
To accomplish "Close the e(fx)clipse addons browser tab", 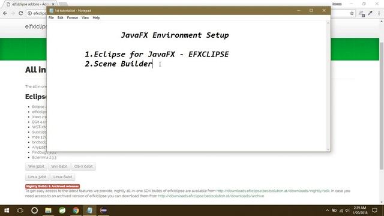I will pyautogui.click(x=53, y=4).
